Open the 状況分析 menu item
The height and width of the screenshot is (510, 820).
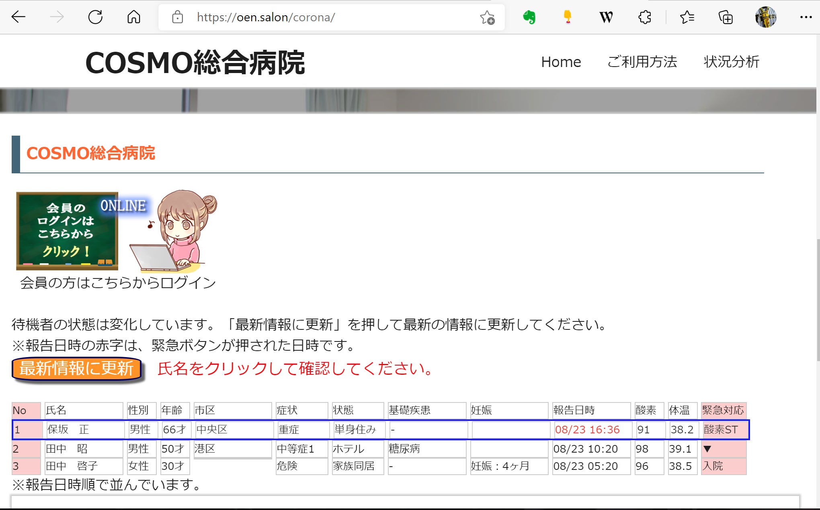tap(731, 62)
